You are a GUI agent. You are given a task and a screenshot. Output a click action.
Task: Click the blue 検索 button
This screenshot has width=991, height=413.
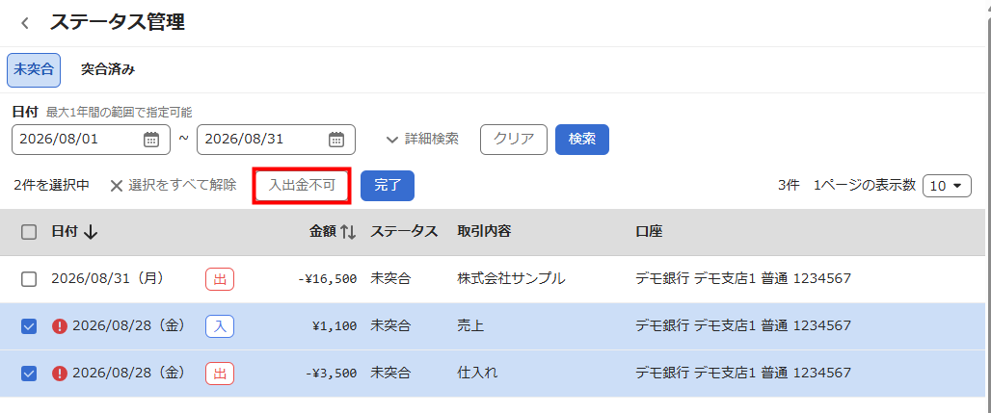(582, 140)
